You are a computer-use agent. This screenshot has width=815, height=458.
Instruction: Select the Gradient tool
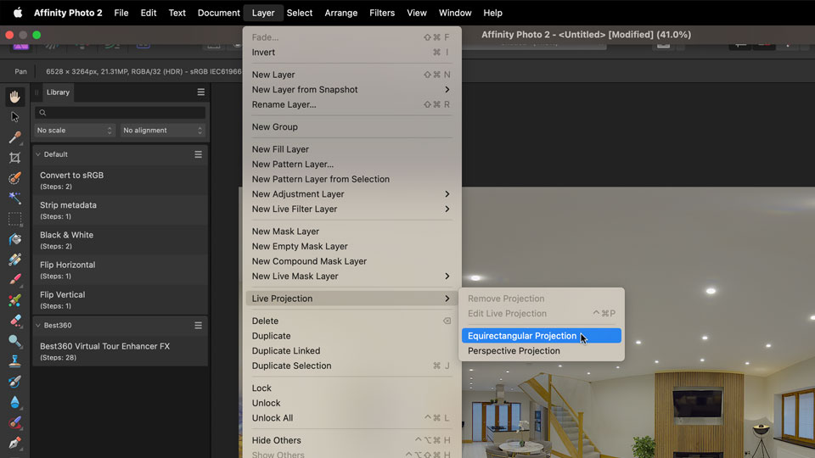click(x=14, y=260)
